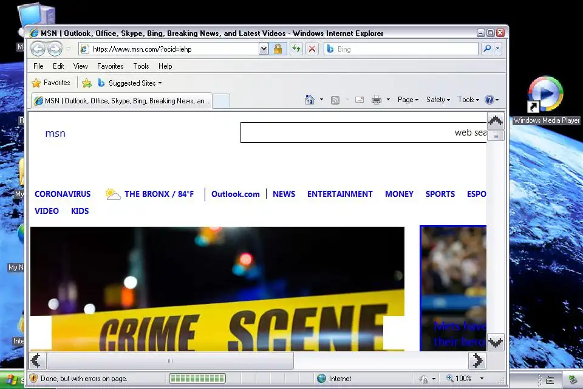Open the View menu
This screenshot has width=583, height=389.
[80, 66]
